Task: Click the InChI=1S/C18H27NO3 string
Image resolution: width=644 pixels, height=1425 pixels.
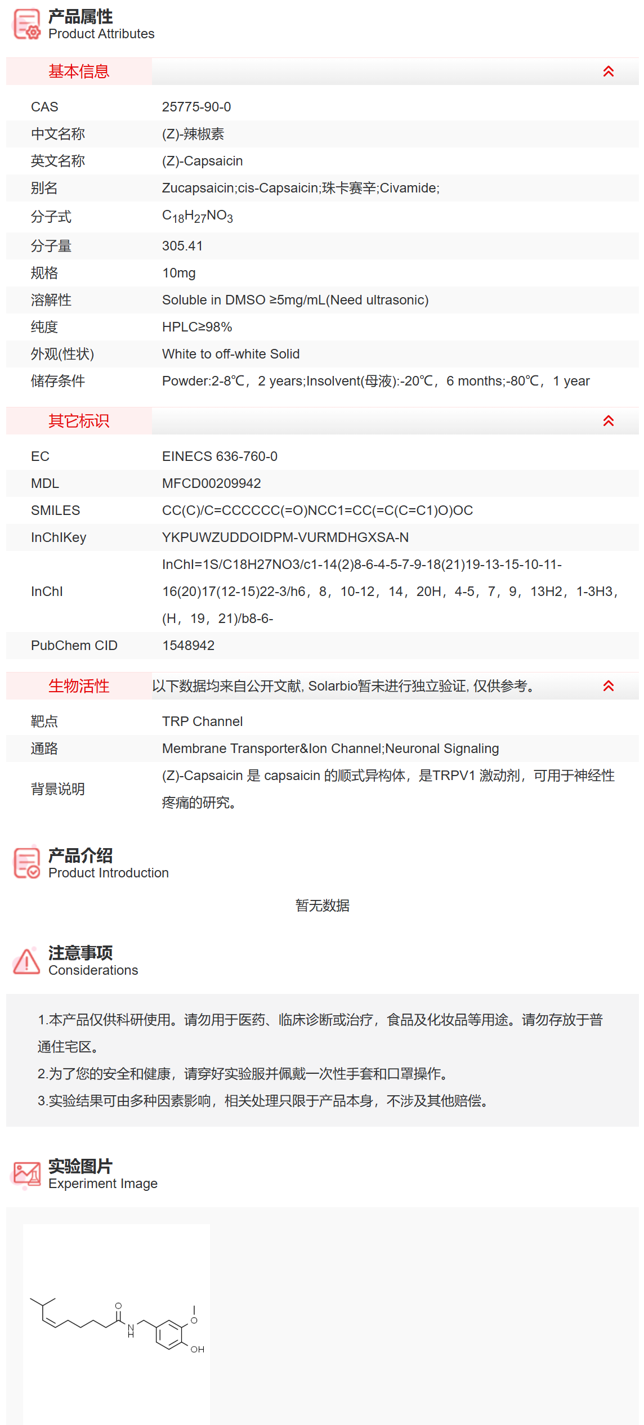Action: click(390, 591)
